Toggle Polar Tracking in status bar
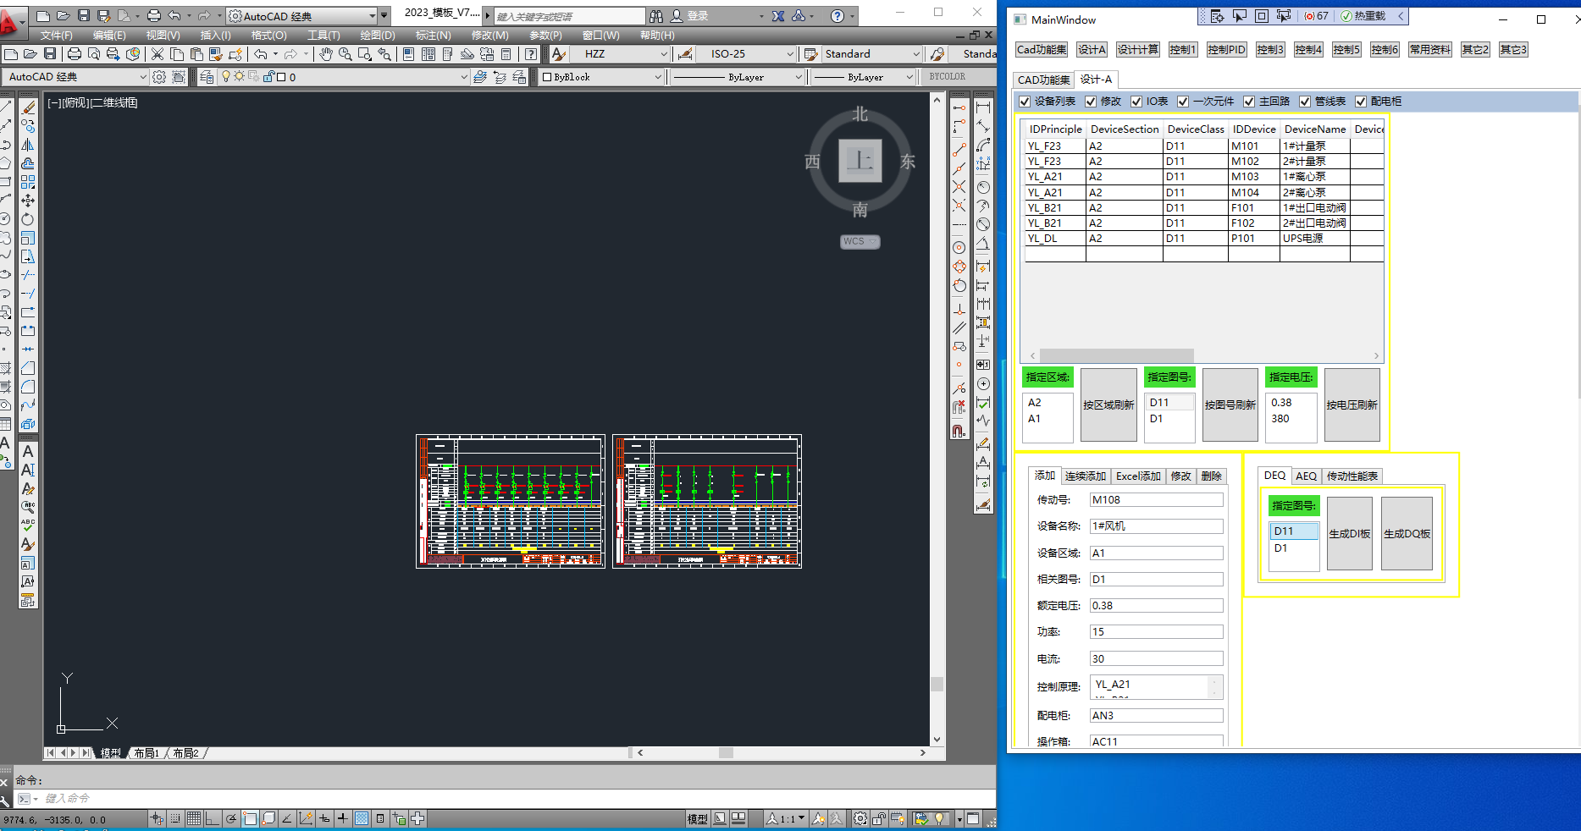The height and width of the screenshot is (831, 1581). click(x=230, y=818)
